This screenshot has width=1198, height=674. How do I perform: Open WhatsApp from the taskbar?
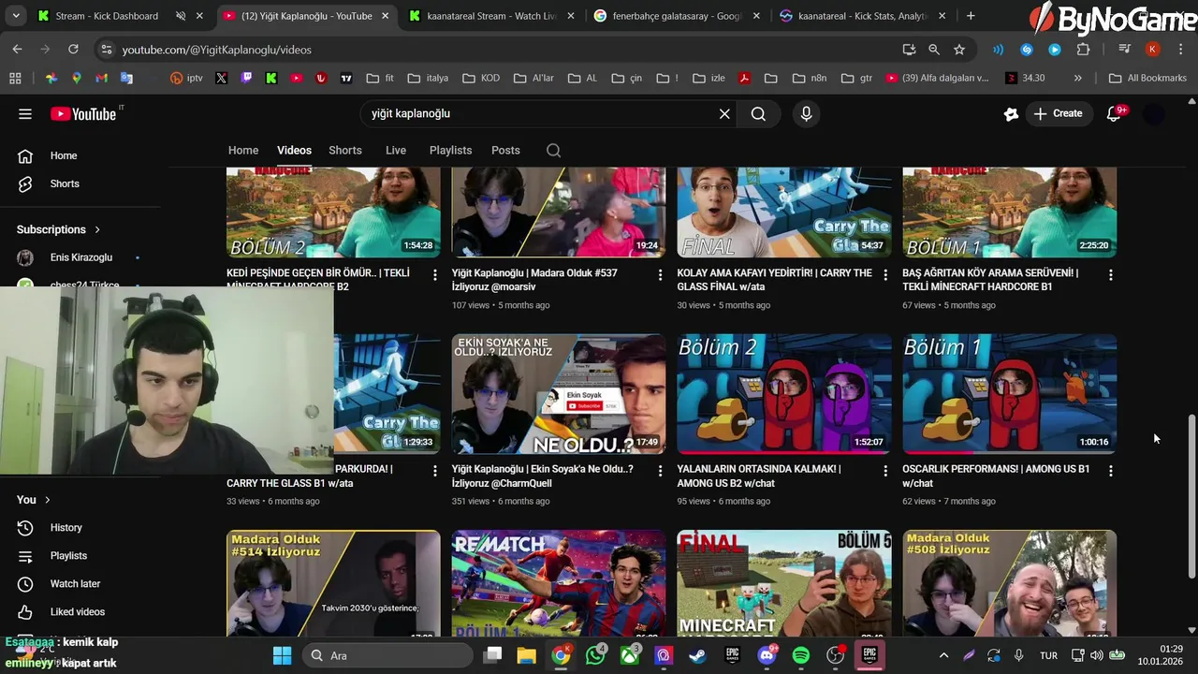click(x=595, y=655)
